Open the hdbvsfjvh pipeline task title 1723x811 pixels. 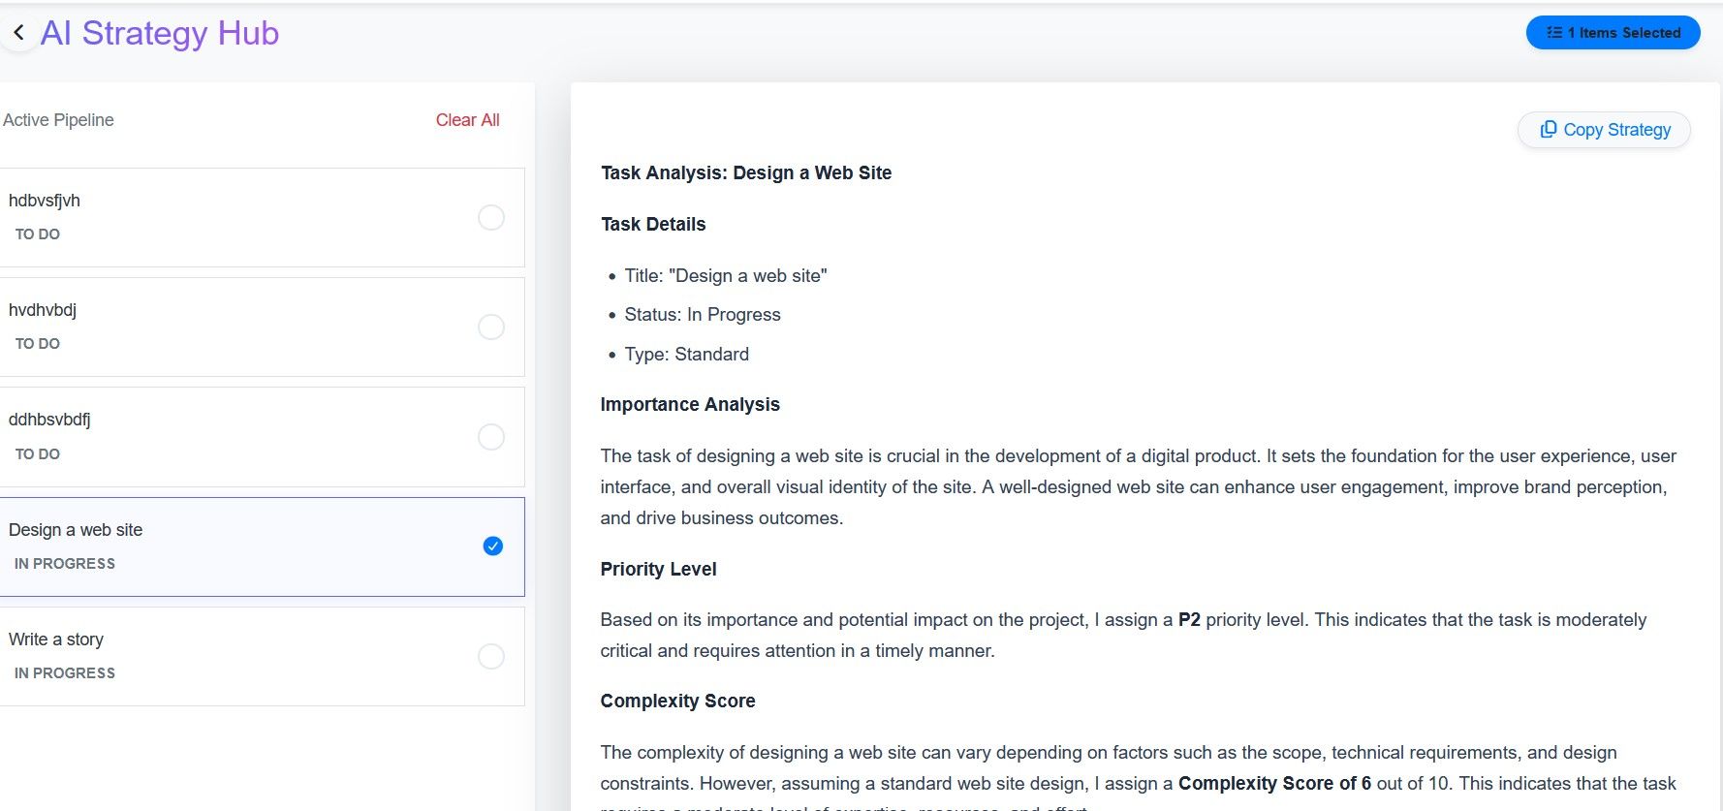pos(45,201)
